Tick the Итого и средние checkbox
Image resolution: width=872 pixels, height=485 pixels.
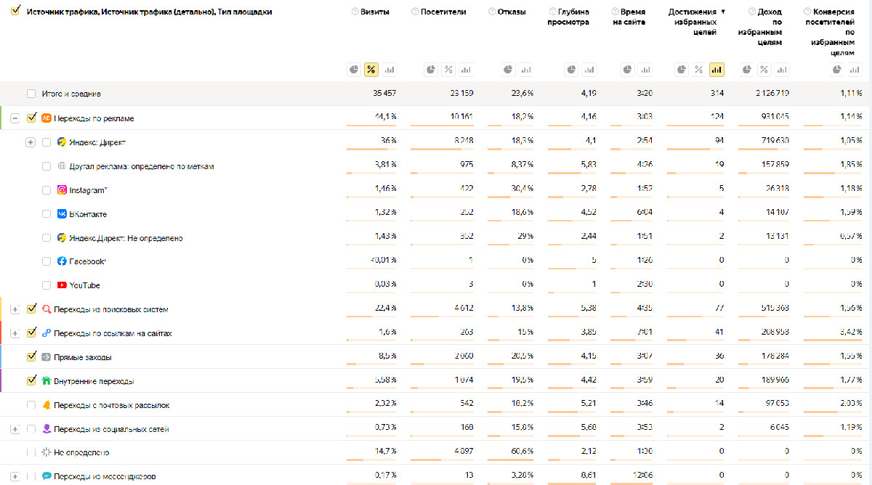pyautogui.click(x=31, y=94)
